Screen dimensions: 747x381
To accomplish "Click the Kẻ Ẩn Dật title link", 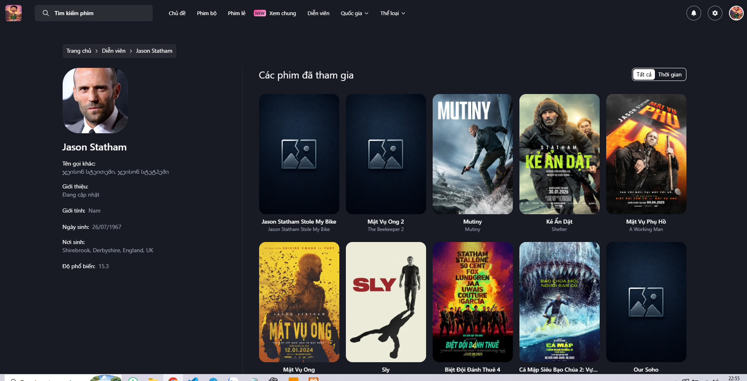I will [x=559, y=222].
